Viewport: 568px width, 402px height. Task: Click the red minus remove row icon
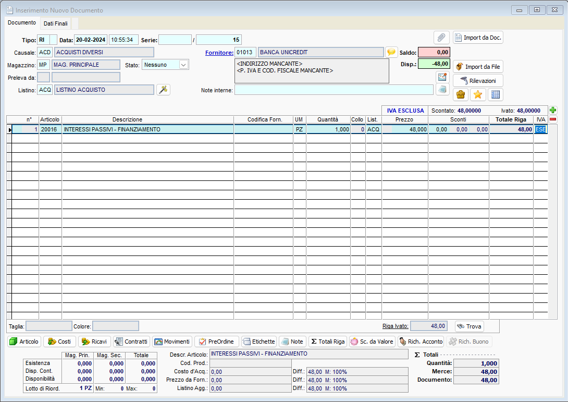[553, 119]
